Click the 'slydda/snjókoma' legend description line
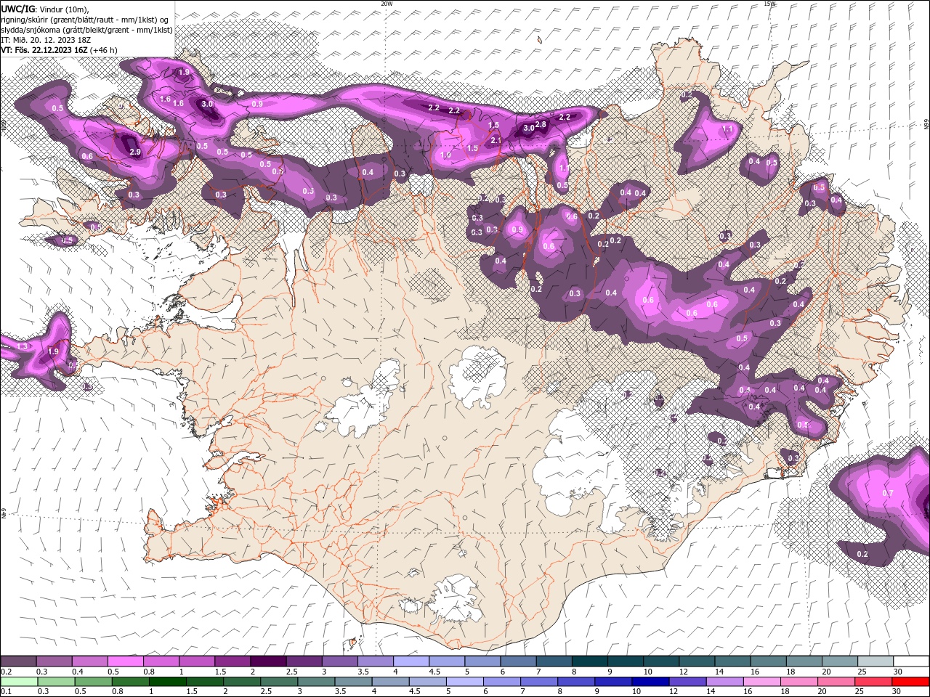The image size is (930, 697). (86, 30)
